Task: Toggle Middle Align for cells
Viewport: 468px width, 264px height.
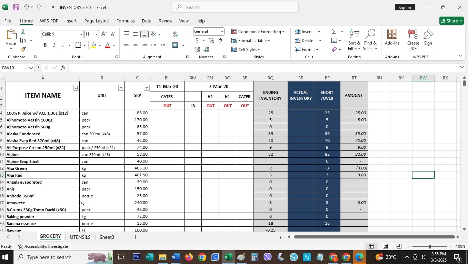Action: 136,34
